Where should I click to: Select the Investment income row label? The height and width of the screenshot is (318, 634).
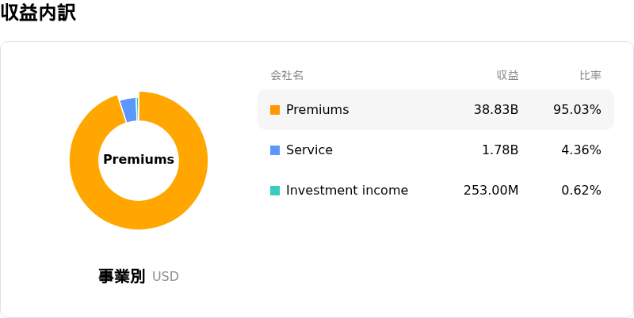[347, 191]
